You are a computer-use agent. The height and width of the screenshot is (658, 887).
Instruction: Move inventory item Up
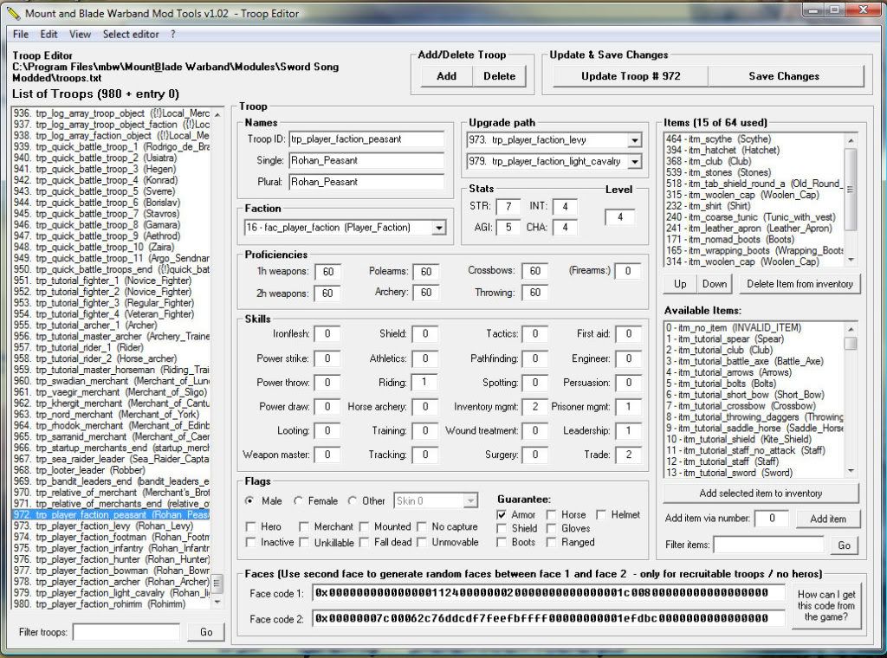pyautogui.click(x=680, y=284)
